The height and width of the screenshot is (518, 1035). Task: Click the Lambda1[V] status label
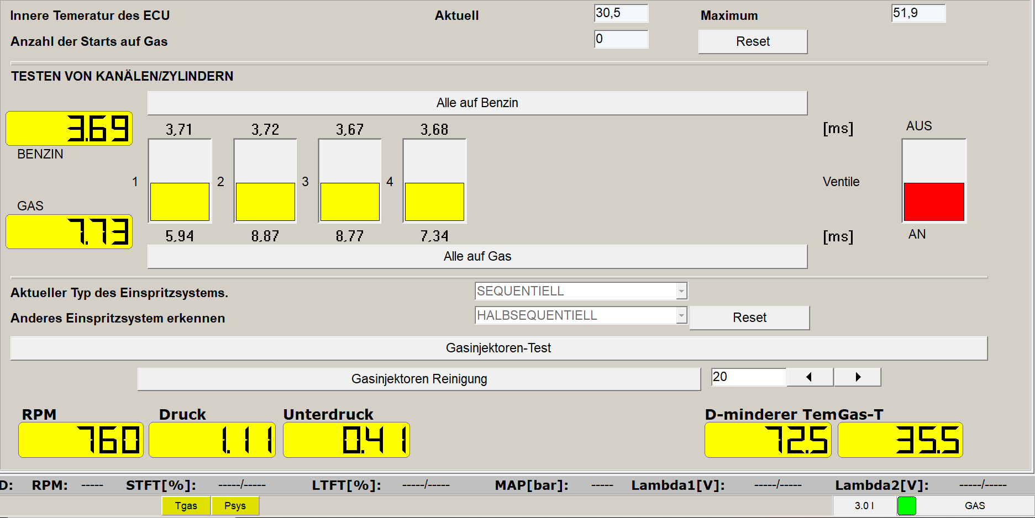coord(678,485)
